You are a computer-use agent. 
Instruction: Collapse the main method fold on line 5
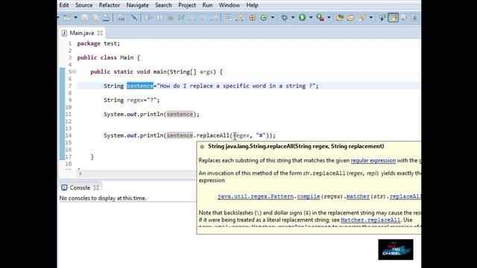pyautogui.click(x=75, y=71)
